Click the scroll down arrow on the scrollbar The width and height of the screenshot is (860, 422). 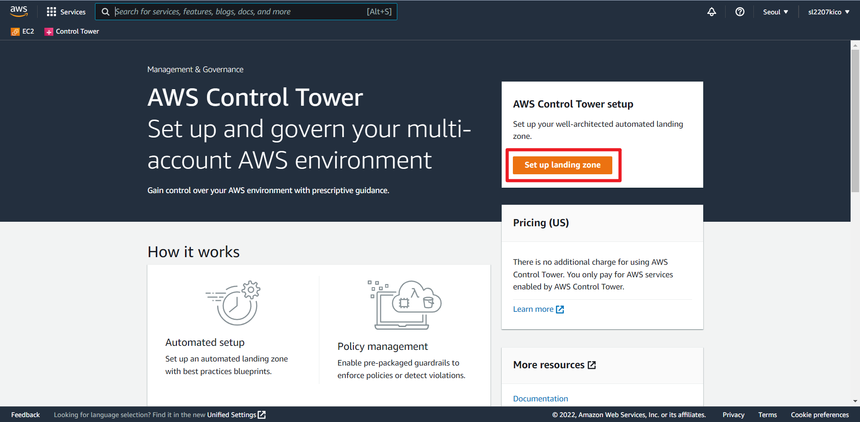coord(856,401)
